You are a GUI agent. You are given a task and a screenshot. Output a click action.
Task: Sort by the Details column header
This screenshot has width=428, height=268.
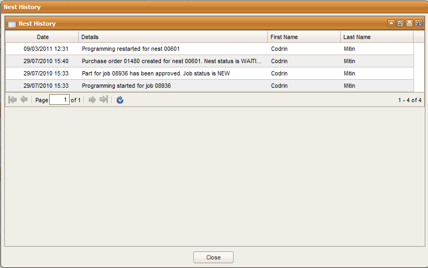[x=172, y=37]
